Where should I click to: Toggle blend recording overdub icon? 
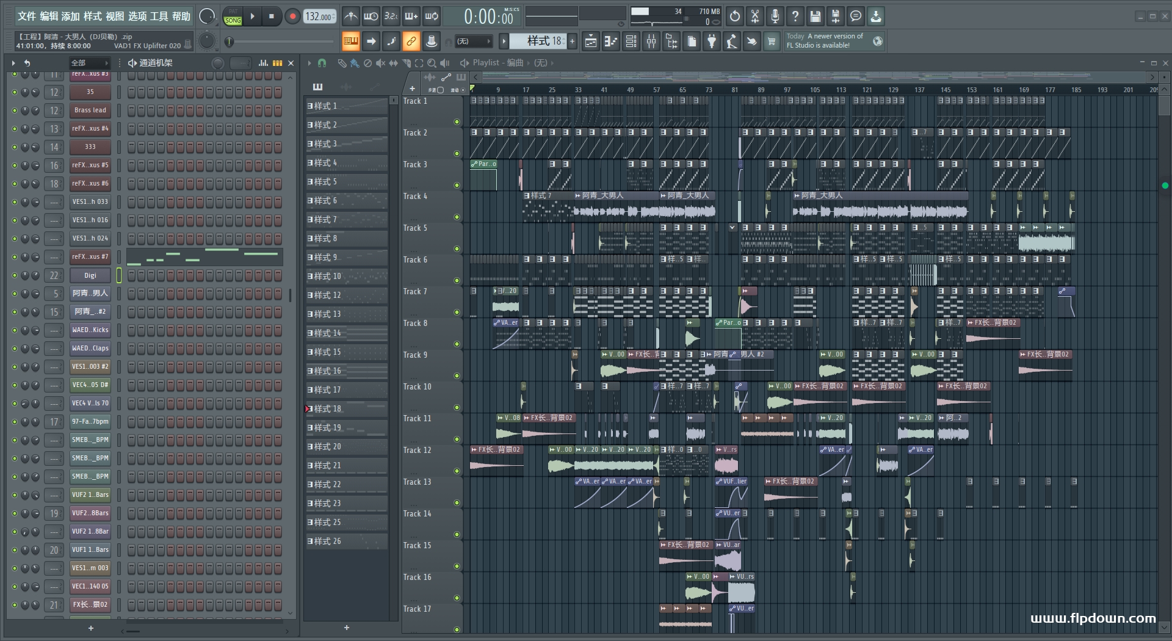pyautogui.click(x=411, y=16)
